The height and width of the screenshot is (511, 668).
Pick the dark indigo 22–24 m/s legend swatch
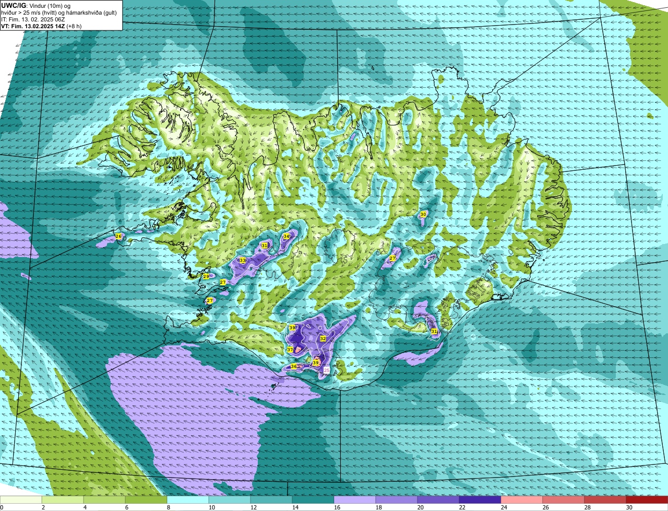480,500
